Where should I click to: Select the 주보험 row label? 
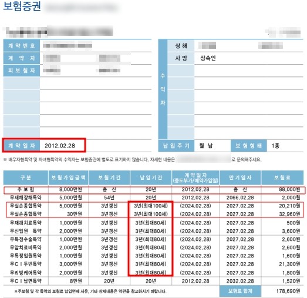[x=26, y=190]
